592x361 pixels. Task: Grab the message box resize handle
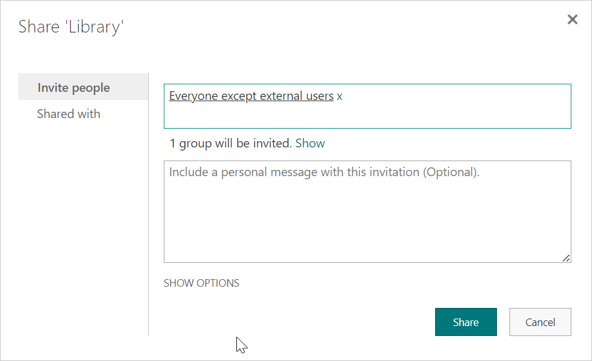point(566,258)
